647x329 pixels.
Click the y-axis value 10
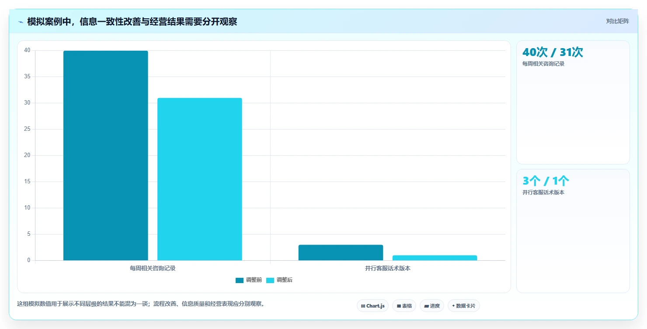tap(27, 208)
